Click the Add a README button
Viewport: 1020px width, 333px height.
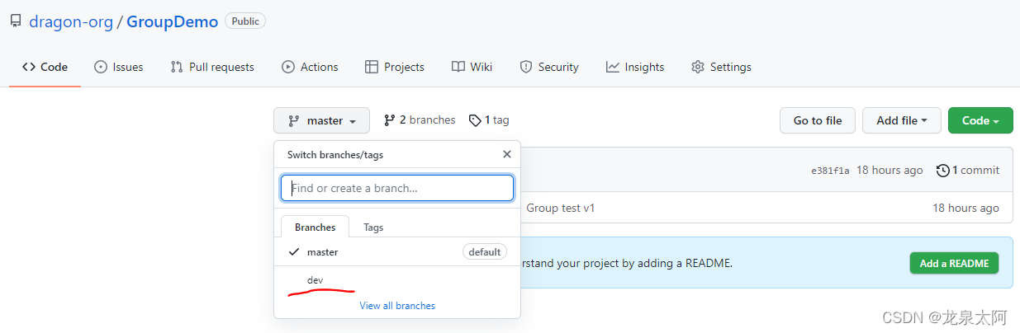(x=954, y=263)
